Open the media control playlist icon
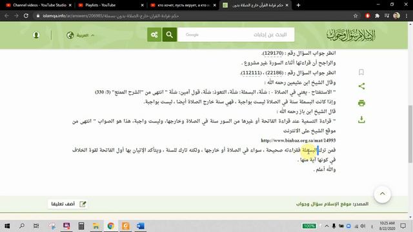This screenshot has height=232, width=413. click(387, 15)
